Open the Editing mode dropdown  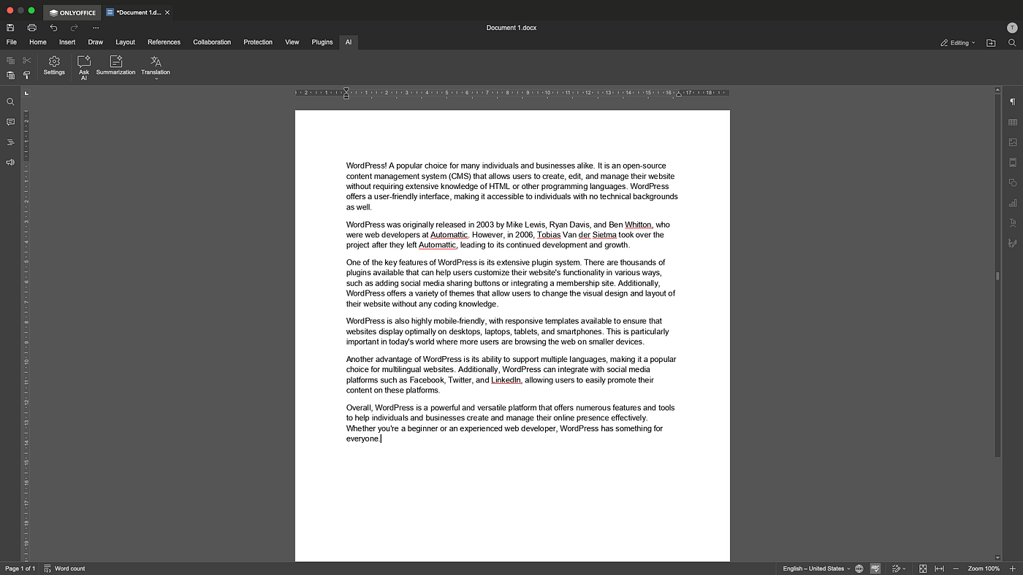[x=958, y=43]
